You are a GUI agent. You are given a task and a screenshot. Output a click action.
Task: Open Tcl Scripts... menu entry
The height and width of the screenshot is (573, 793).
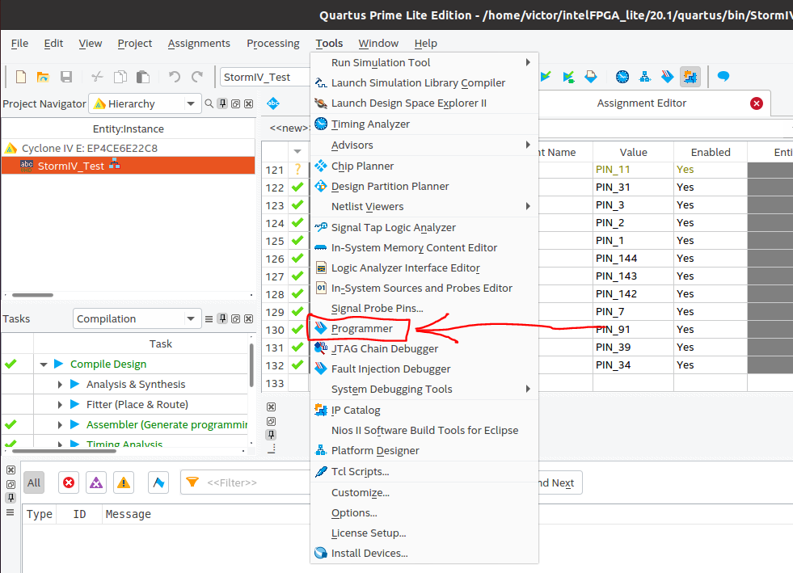(424, 472)
